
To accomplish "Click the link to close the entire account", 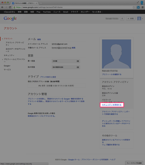I will click(56, 103).
